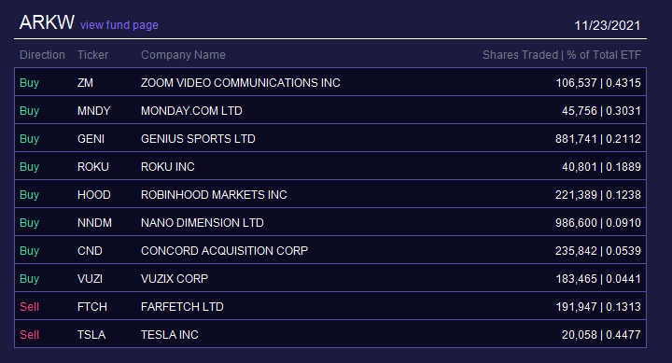
Task: Click the Buy label in the CND row
Action: point(30,251)
